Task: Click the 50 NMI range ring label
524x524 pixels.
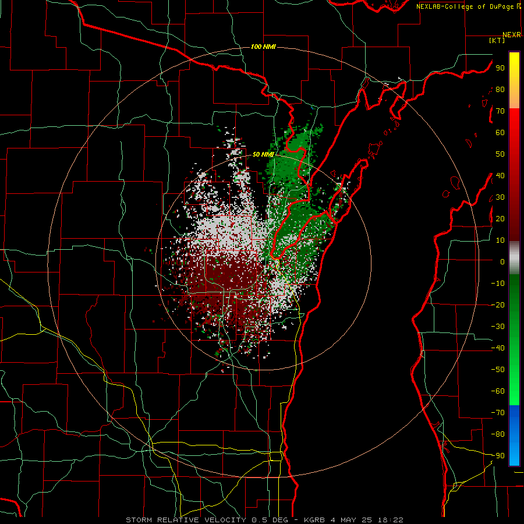Action: tap(263, 154)
